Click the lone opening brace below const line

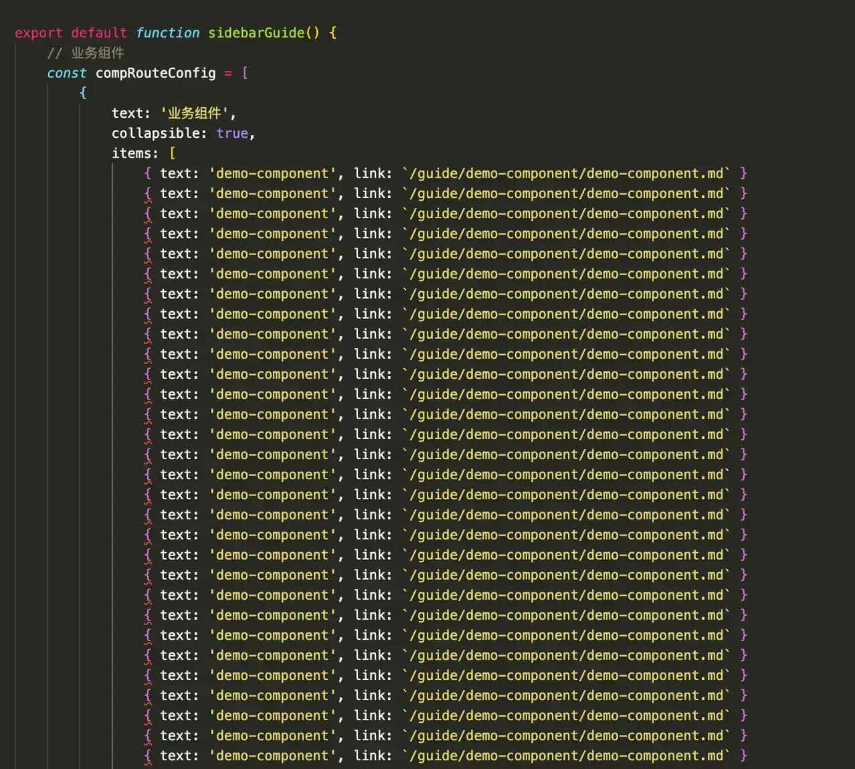pos(83,93)
